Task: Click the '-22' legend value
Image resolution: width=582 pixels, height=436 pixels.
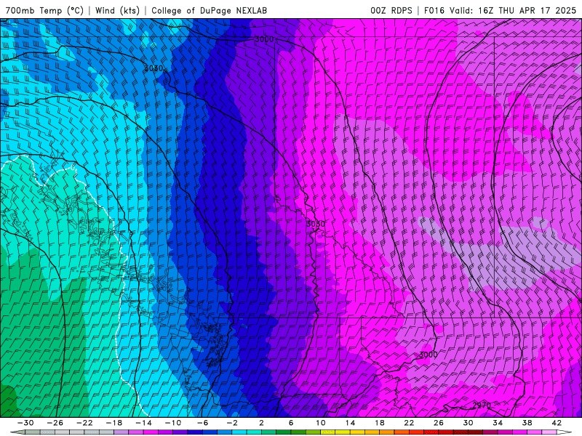Action: pyautogui.click(x=84, y=423)
